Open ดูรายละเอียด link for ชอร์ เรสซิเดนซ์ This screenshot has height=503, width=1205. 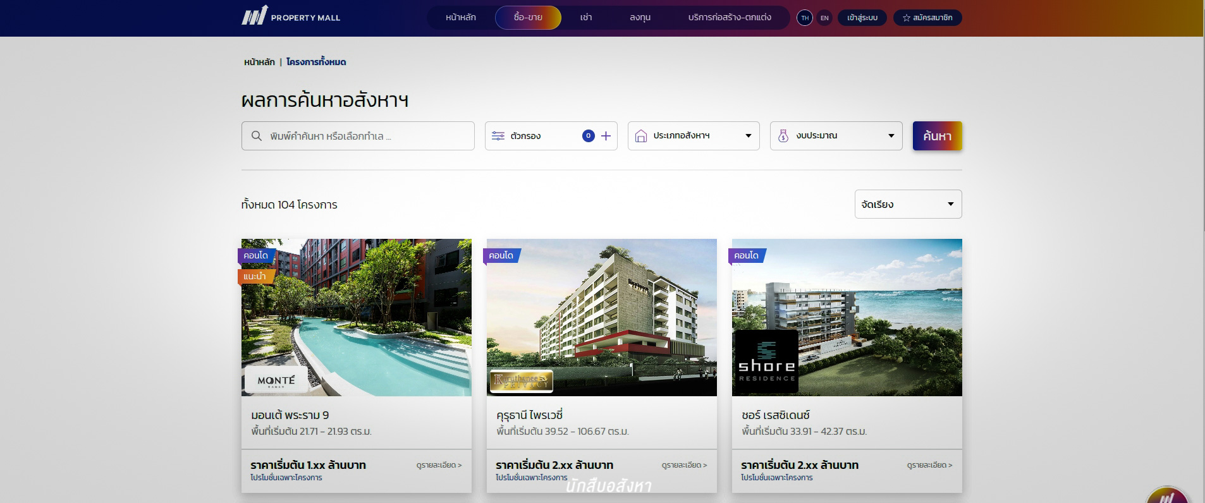(x=929, y=465)
